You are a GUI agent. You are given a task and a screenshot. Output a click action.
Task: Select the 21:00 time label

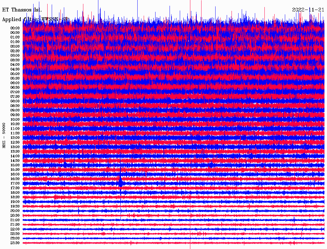(x=15, y=220)
